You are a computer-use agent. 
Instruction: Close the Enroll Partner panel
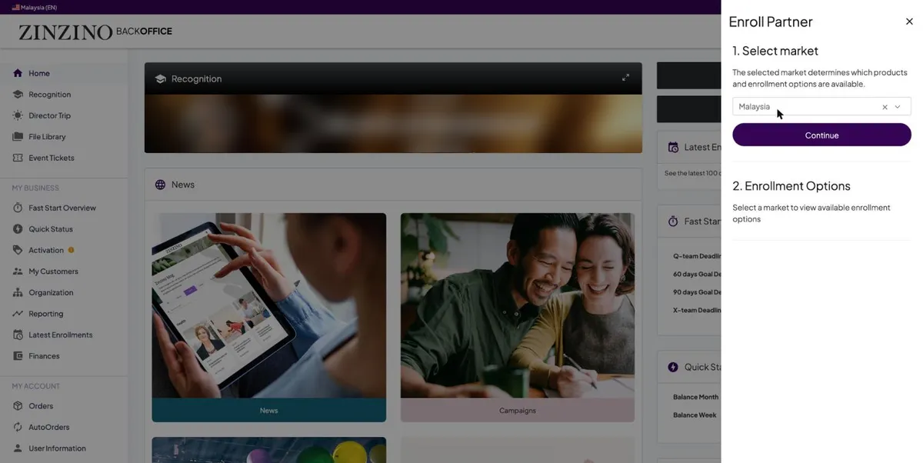tap(909, 22)
